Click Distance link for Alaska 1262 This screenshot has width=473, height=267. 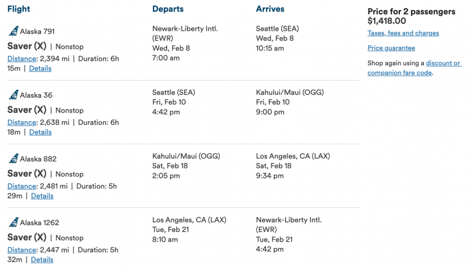point(22,250)
